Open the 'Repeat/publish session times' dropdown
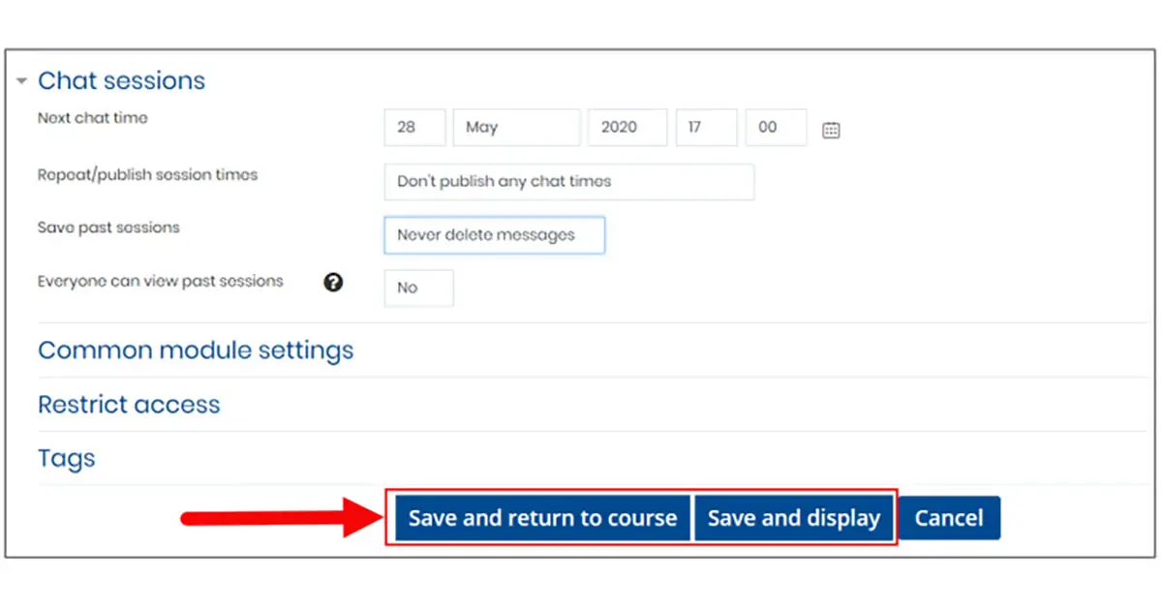Viewport: 1162px width, 610px height. [569, 182]
